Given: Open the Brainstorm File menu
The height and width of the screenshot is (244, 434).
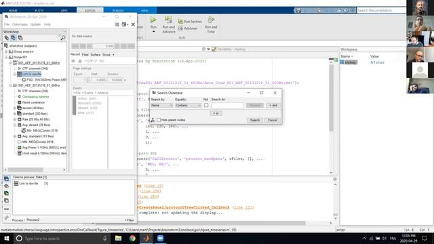Looking at the screenshot, I should point(7,24).
